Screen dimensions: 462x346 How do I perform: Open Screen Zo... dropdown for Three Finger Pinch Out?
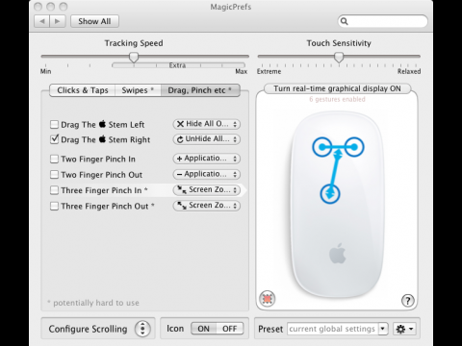tap(207, 206)
